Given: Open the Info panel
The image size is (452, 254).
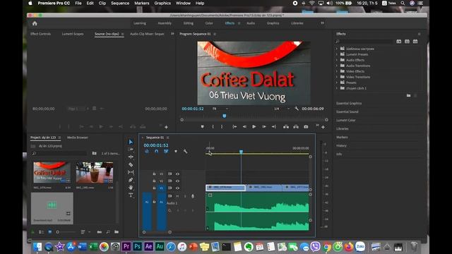Looking at the screenshot, I should click(339, 155).
